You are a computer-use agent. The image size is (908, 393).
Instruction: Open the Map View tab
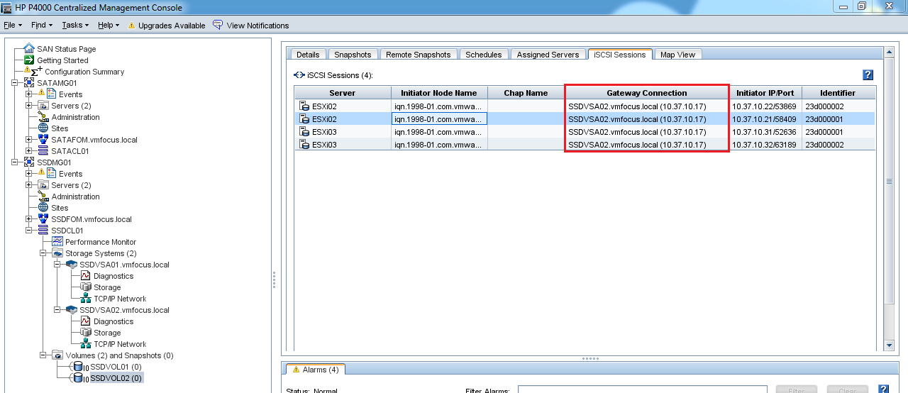tap(677, 55)
